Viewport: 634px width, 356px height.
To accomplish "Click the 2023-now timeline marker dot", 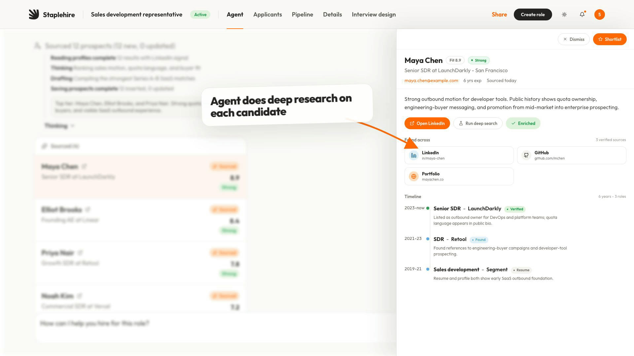I will click(428, 208).
